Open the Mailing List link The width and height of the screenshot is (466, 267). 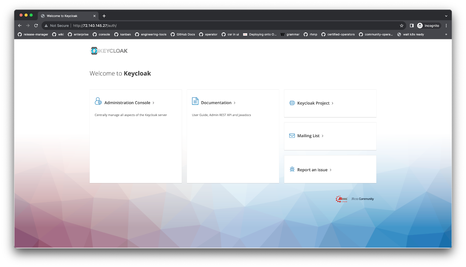[308, 136]
